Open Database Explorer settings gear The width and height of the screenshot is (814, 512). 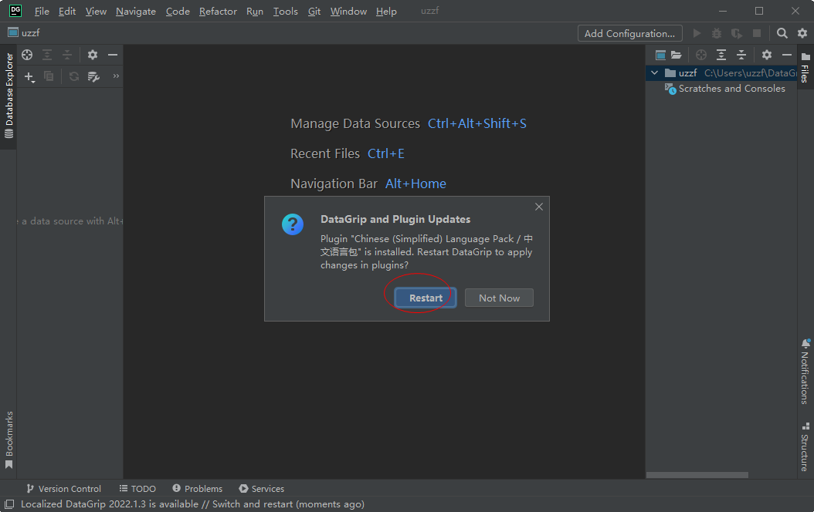[x=93, y=55]
